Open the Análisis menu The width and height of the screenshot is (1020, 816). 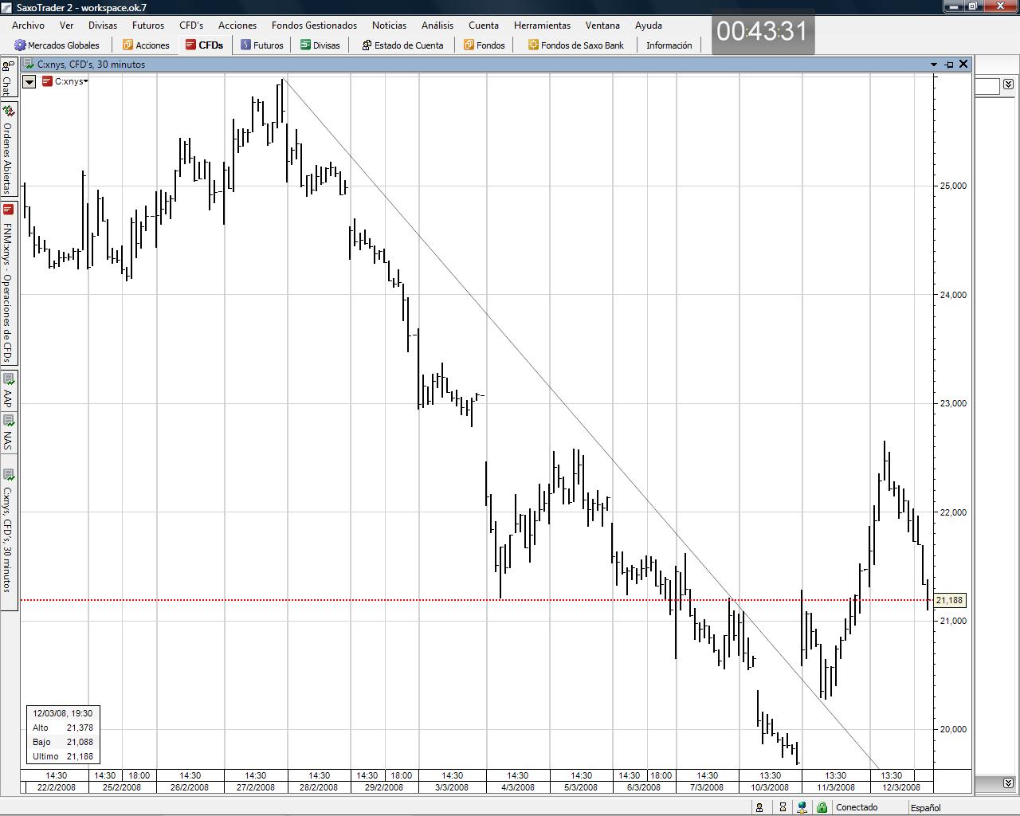point(437,25)
